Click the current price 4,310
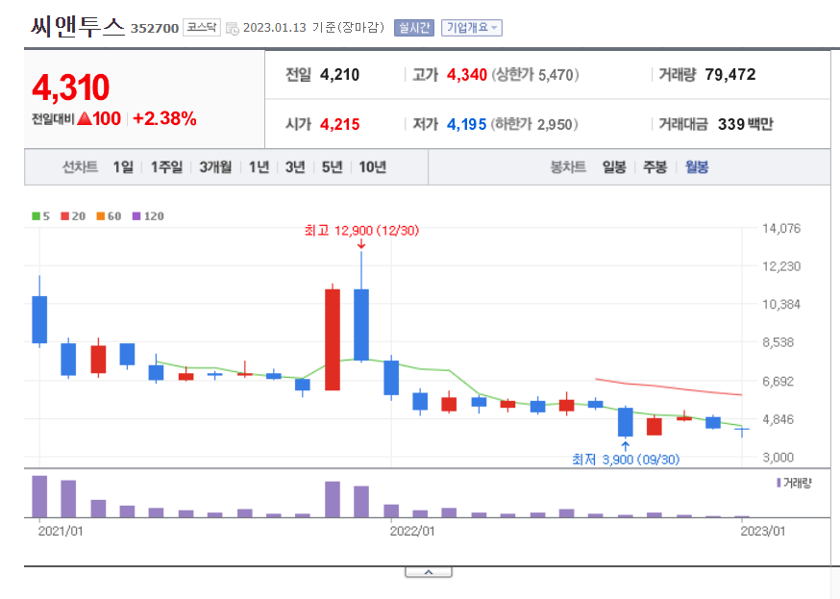Screen dimensions: 840x599 pyautogui.click(x=71, y=87)
